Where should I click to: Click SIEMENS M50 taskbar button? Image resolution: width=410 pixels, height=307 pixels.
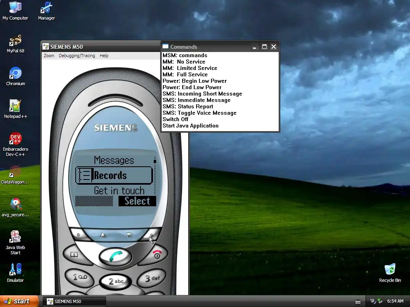pyautogui.click(x=74, y=301)
